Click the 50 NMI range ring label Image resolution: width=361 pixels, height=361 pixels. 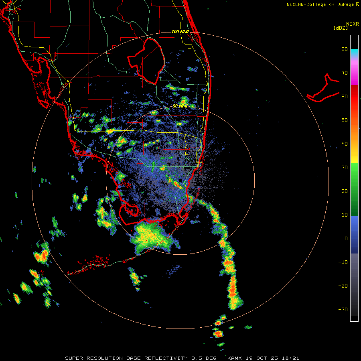click(180, 106)
